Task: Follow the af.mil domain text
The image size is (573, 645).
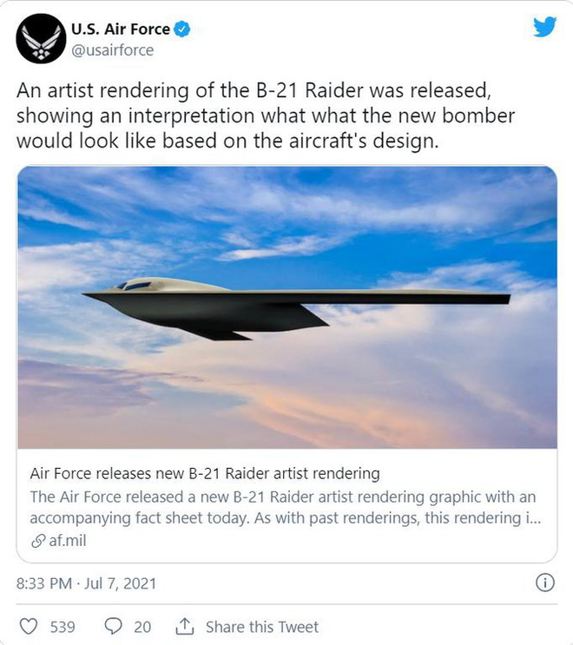Action: pyautogui.click(x=63, y=542)
